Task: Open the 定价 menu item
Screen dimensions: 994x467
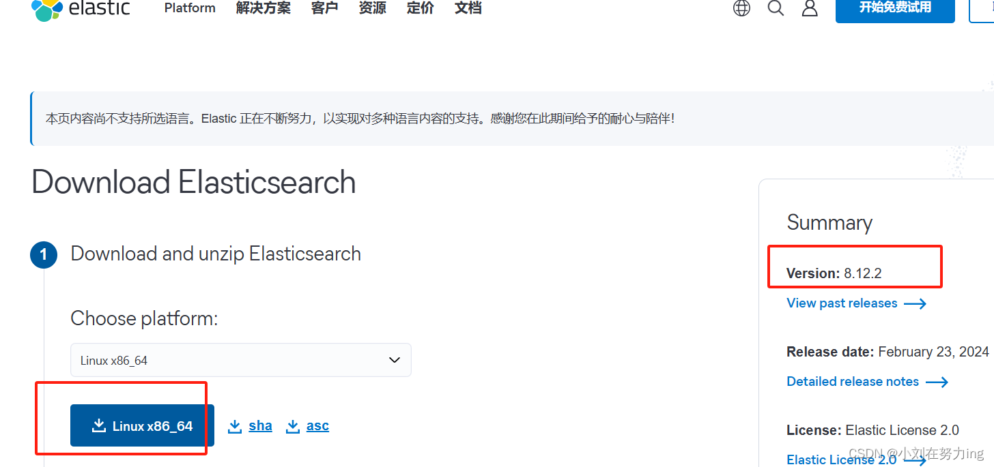Action: pyautogui.click(x=420, y=8)
